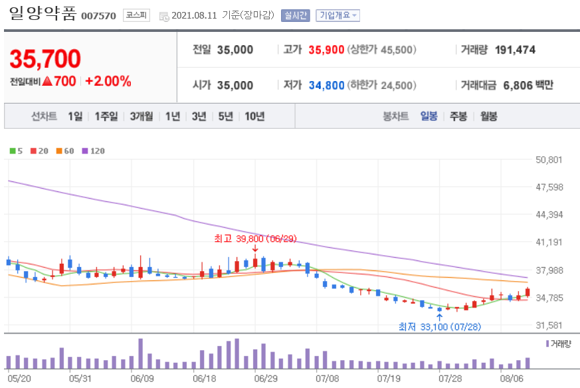The width and height of the screenshot is (580, 388).
Task: Click the 저가 value 34,800
Action: pyautogui.click(x=326, y=86)
